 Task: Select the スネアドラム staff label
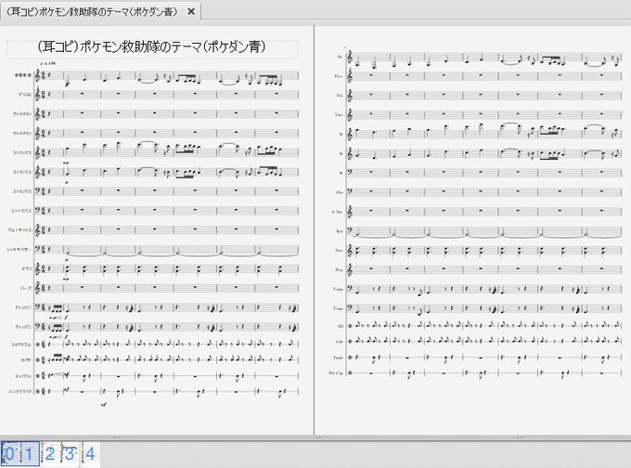21,344
